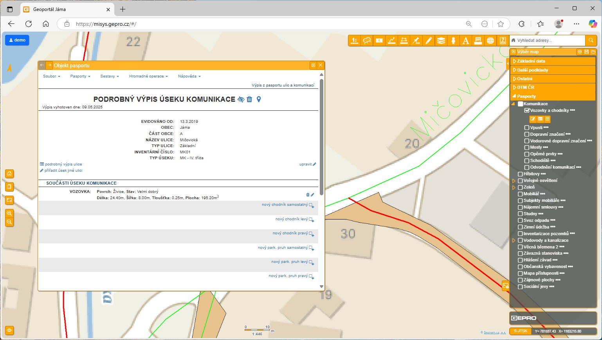Image resolution: width=602 pixels, height=340 pixels.
Task: Click the edit icon under Vozovky a chodníky
Action: 533,119
